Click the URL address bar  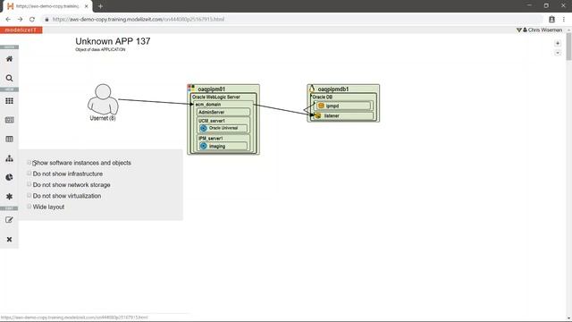pyautogui.click(x=292, y=20)
